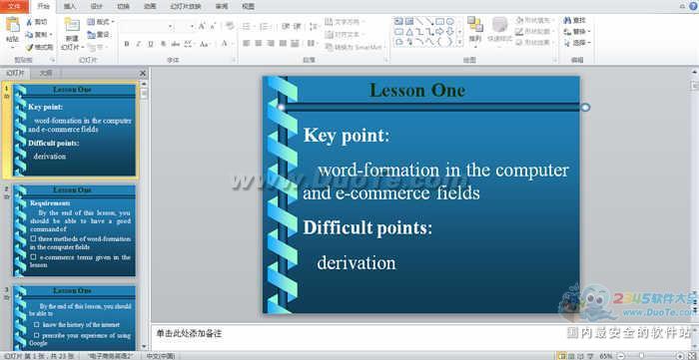Align text left
699x360 pixels.
[246, 43]
